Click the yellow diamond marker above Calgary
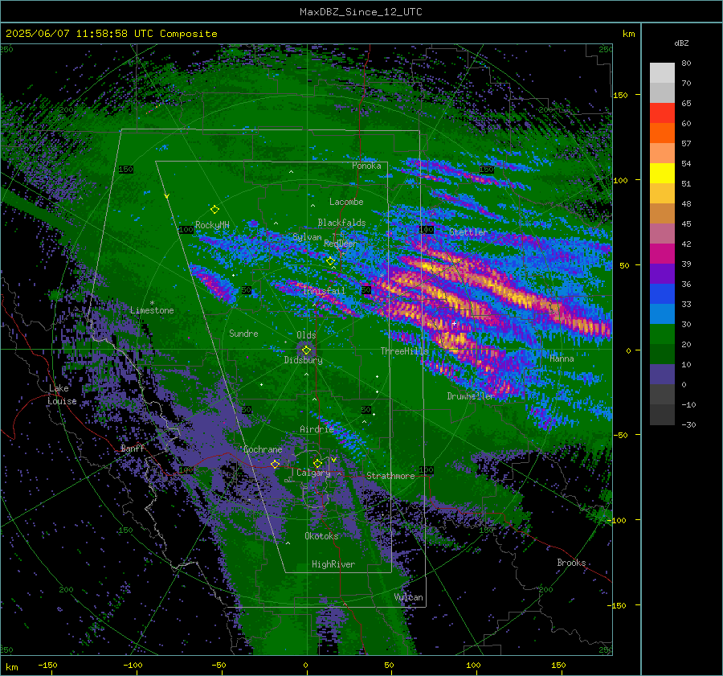The image size is (723, 676). tap(317, 463)
